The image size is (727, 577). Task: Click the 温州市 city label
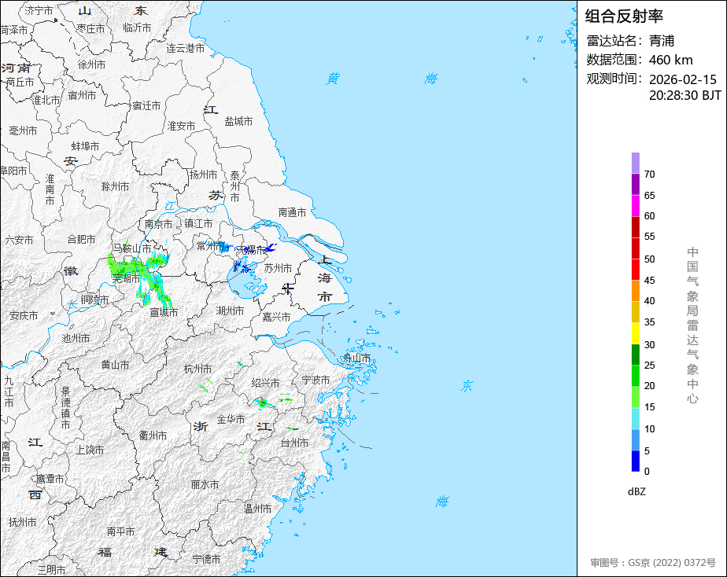[x=258, y=509]
